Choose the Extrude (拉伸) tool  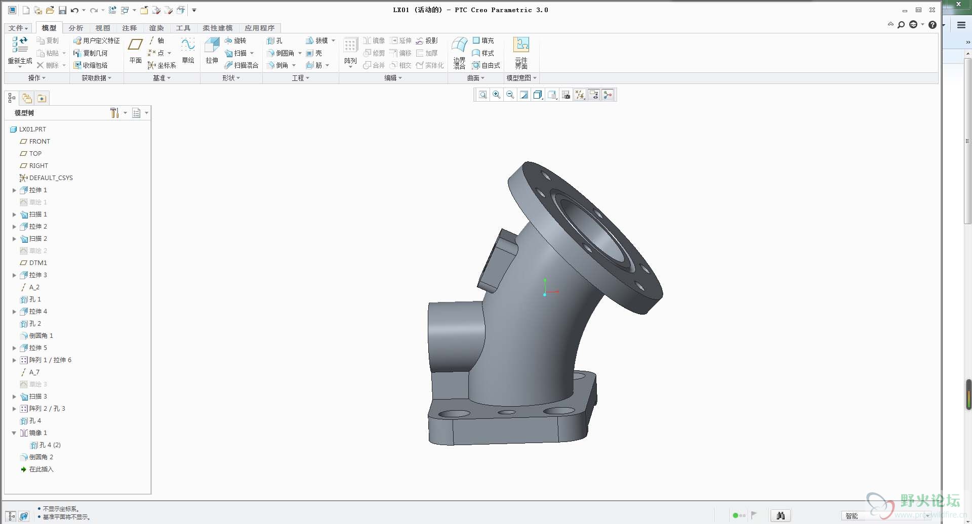[x=212, y=51]
